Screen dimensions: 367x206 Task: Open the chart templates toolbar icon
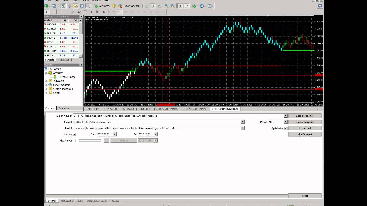(x=210, y=6)
